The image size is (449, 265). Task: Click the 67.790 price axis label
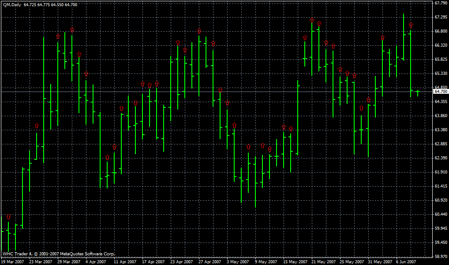click(441, 3)
